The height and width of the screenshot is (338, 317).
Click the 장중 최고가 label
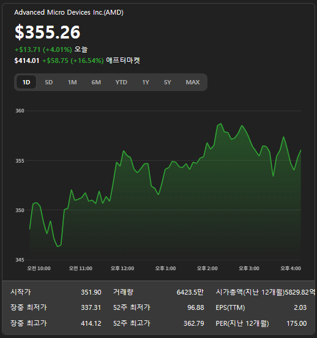point(29,323)
